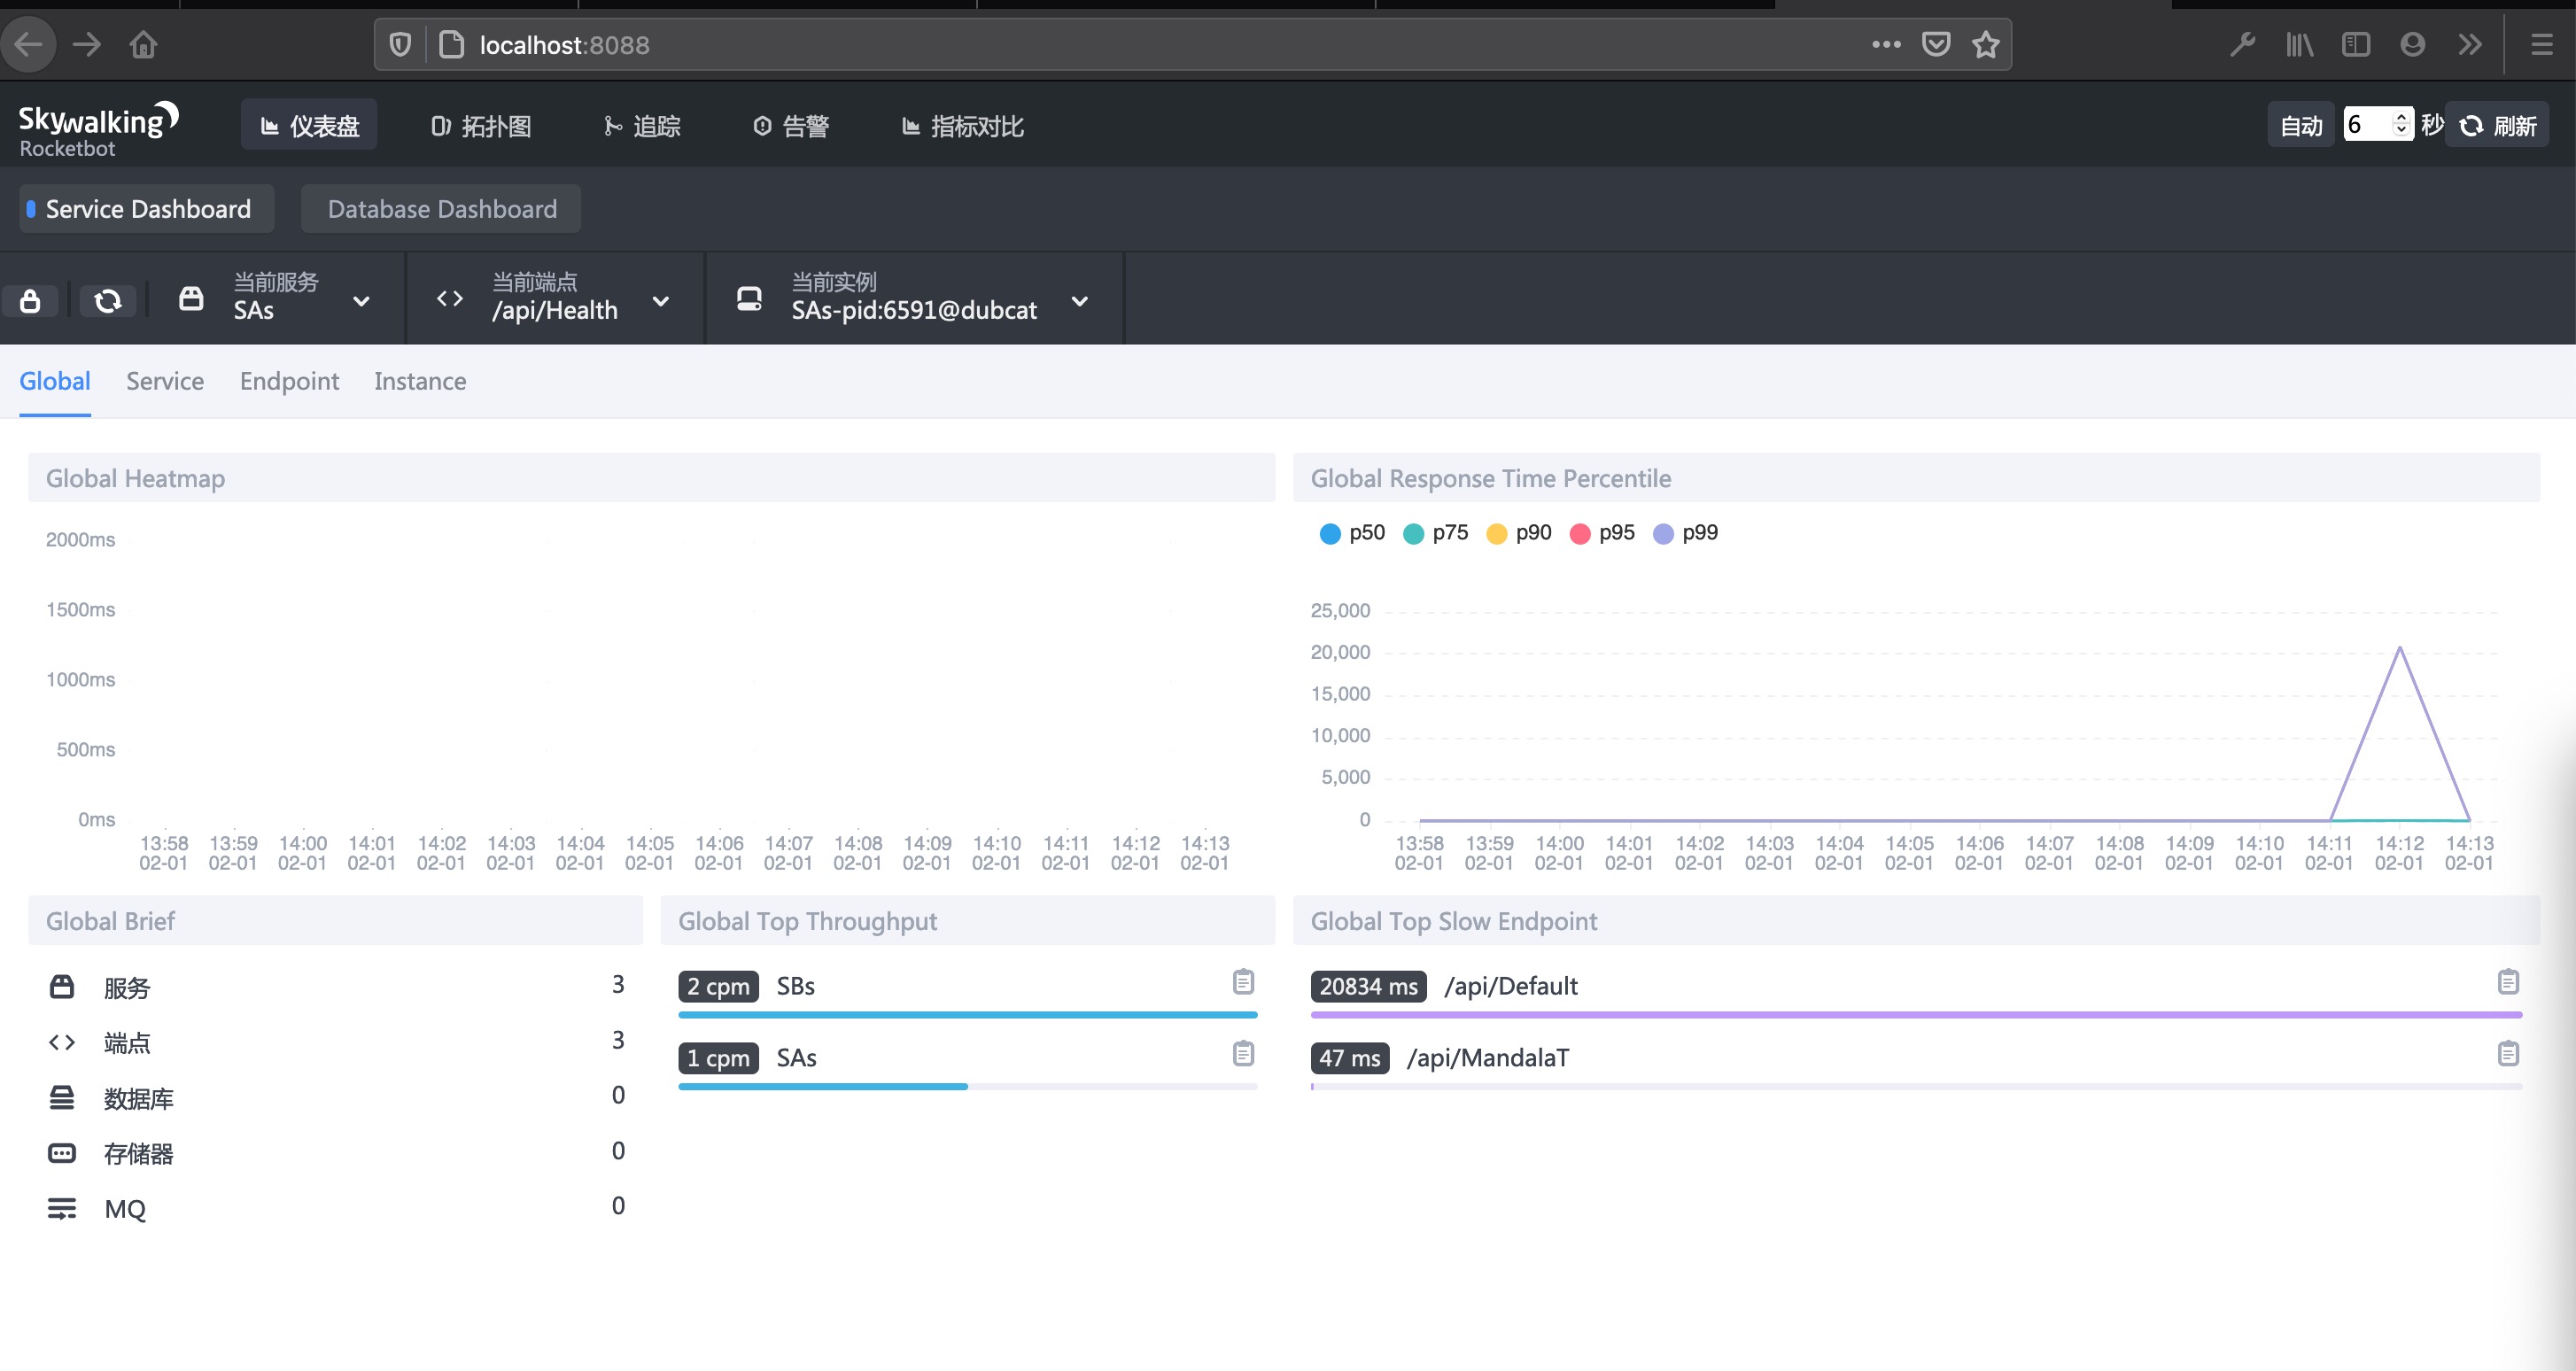Select the Global tab

[55, 381]
